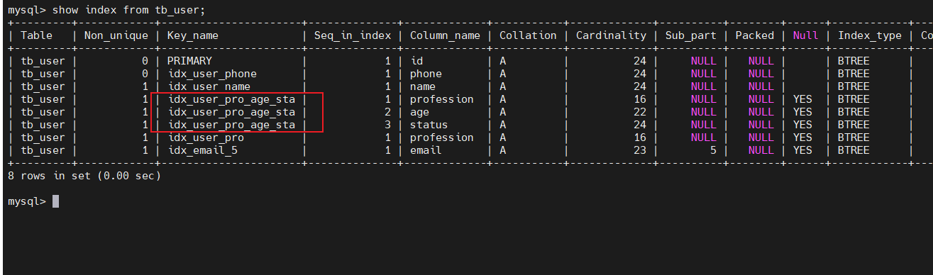Click the Sub_part value 5 for email
Screen dimensions: 933x275
[713, 150]
